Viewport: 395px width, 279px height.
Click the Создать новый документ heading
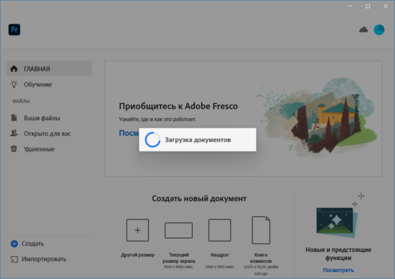click(x=199, y=199)
